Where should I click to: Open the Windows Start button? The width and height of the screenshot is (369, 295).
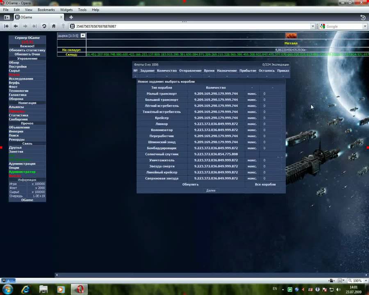coord(7,289)
